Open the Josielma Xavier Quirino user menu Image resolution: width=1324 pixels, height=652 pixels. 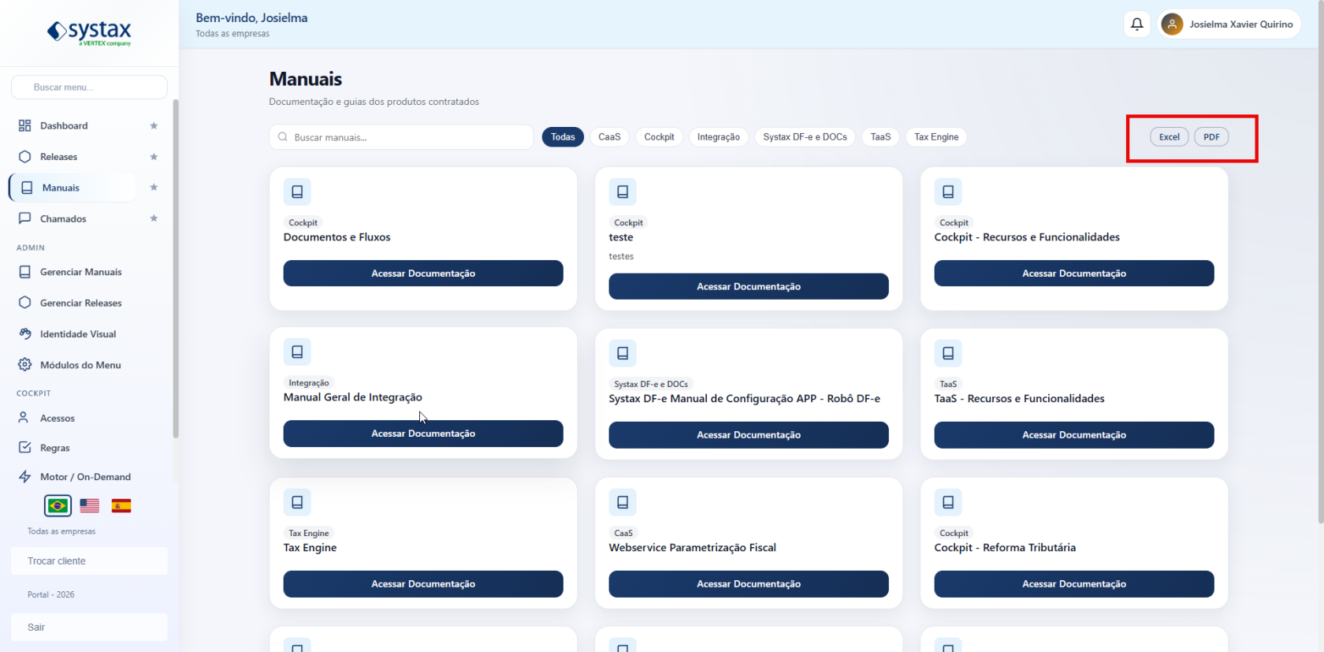(x=1229, y=24)
